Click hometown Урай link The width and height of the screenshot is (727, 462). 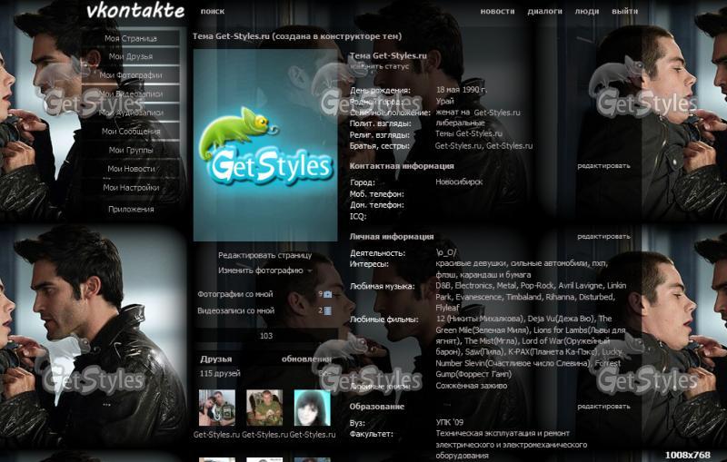[x=444, y=101]
